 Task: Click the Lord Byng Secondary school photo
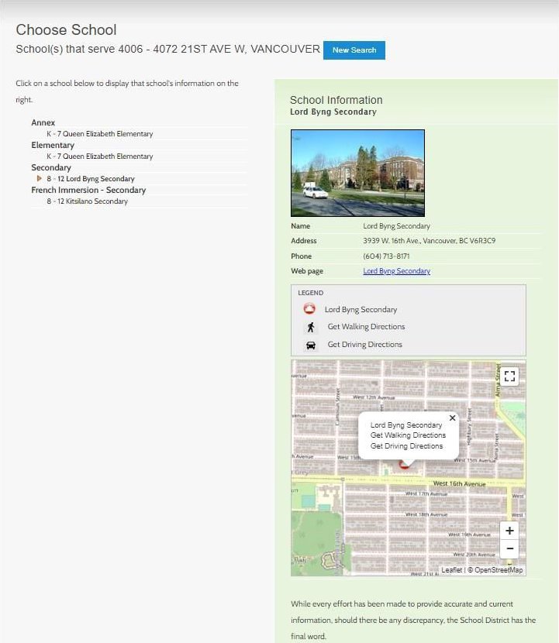point(357,173)
